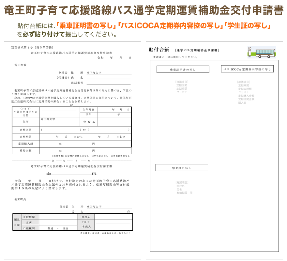Click the orange 「乗車証明書の写し」 text in the instructions

coord(86,26)
